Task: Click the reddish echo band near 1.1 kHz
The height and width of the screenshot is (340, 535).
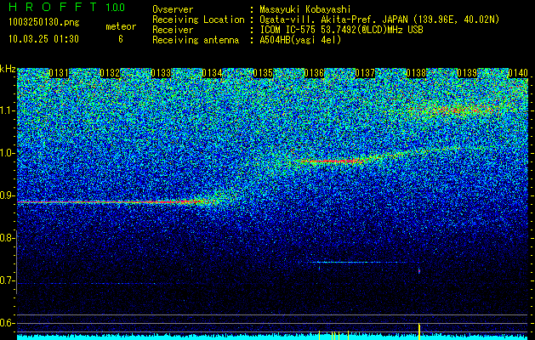Action: 454,110
